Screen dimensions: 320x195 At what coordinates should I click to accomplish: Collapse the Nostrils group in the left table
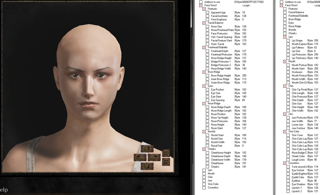(204, 132)
